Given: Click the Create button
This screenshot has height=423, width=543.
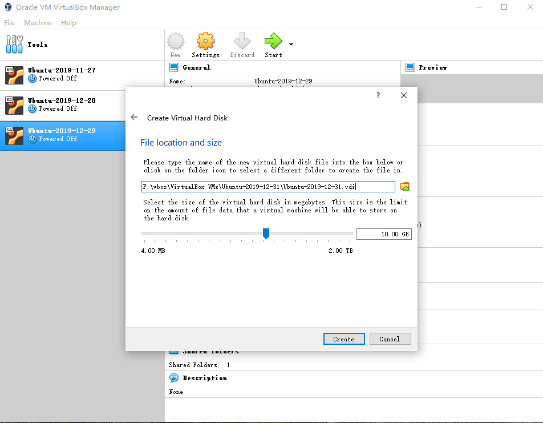Looking at the screenshot, I should [344, 339].
